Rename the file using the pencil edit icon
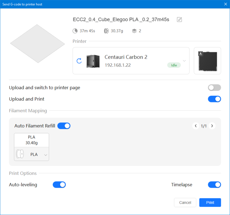The width and height of the screenshot is (230, 215). 179,19
